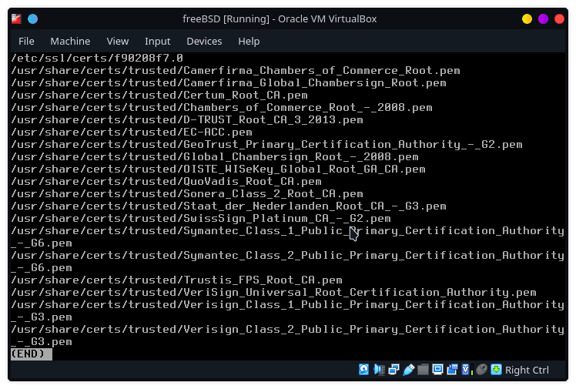Click the Camerfirma_Chambers_of_Commerce_Root.pem line
Viewport: 576px width, 389px height.
coord(236,71)
